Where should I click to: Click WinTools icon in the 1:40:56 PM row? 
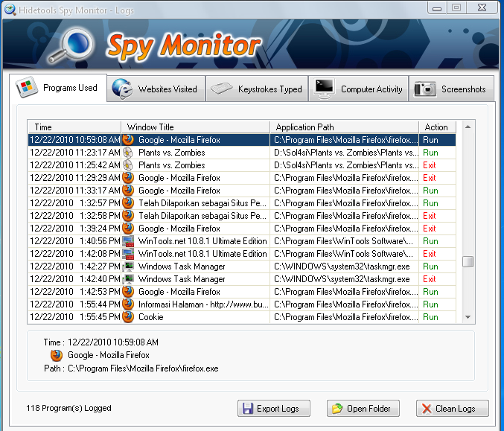point(128,241)
